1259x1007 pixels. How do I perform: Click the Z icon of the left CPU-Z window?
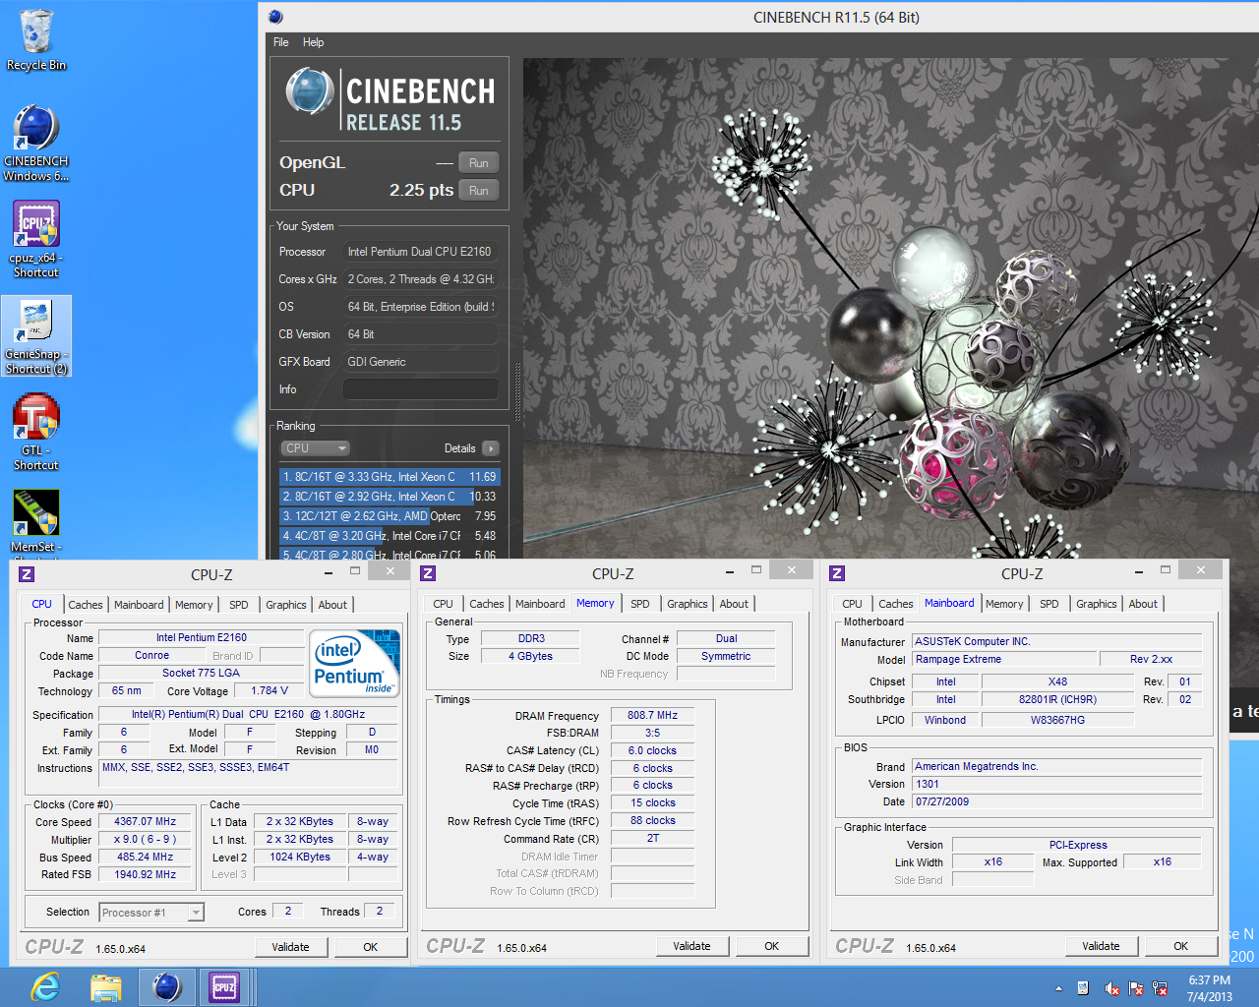click(x=27, y=574)
